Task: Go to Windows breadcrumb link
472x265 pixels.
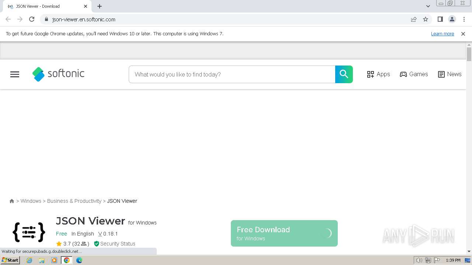Action: [31, 201]
